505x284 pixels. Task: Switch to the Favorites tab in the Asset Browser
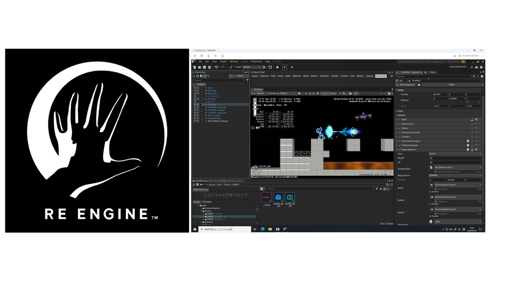click(207, 202)
